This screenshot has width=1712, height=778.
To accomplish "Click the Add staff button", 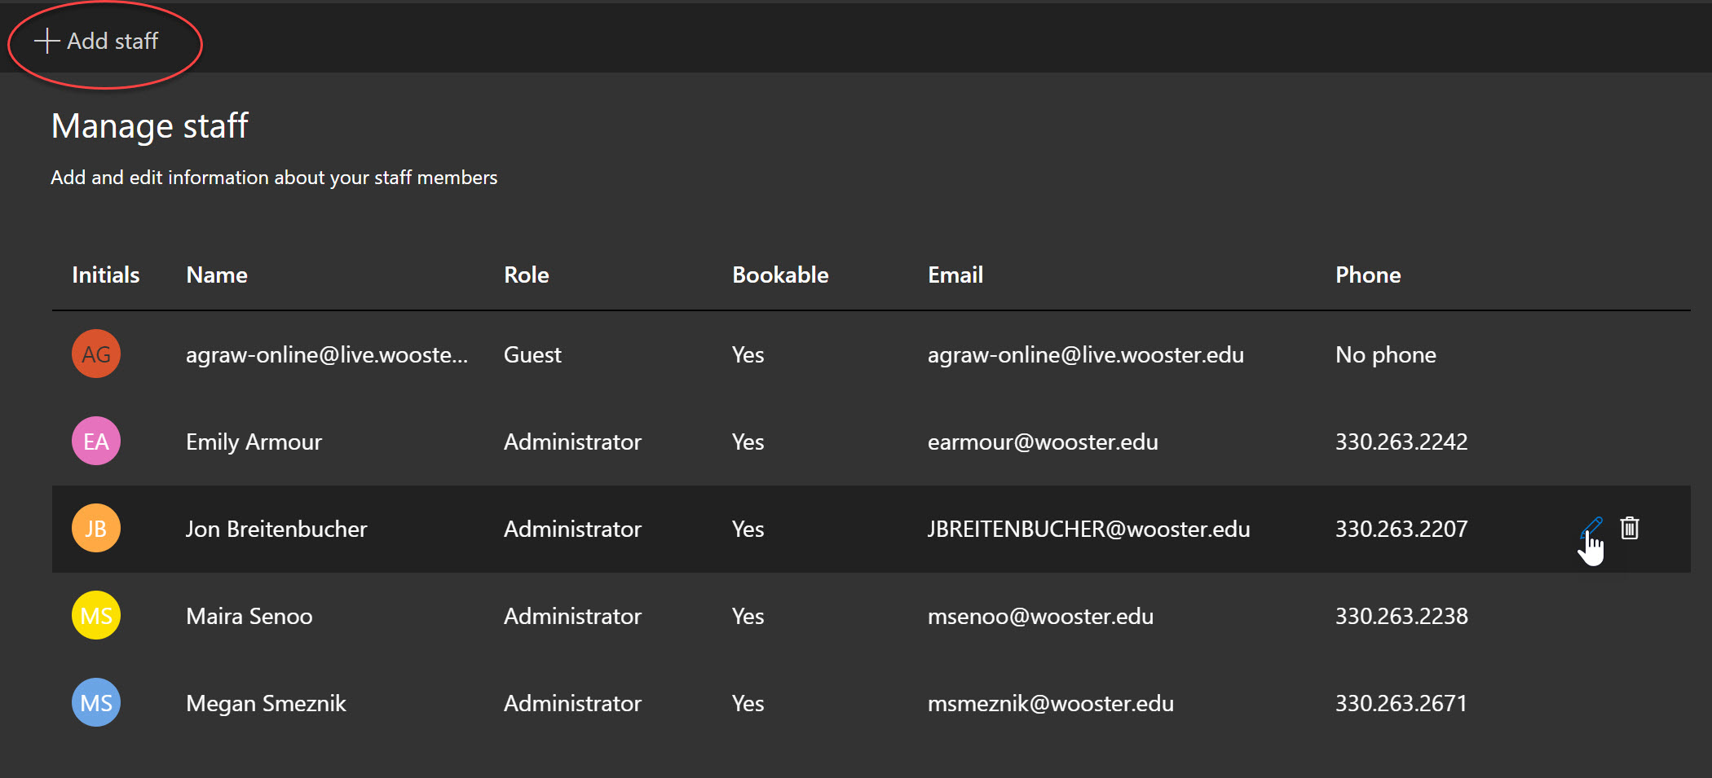I will click(x=98, y=41).
